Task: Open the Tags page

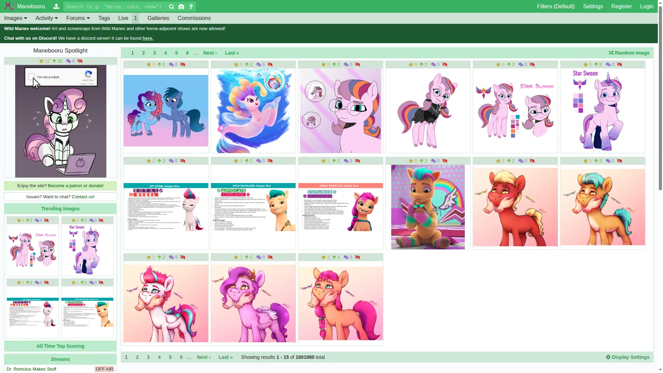Action: tap(104, 18)
